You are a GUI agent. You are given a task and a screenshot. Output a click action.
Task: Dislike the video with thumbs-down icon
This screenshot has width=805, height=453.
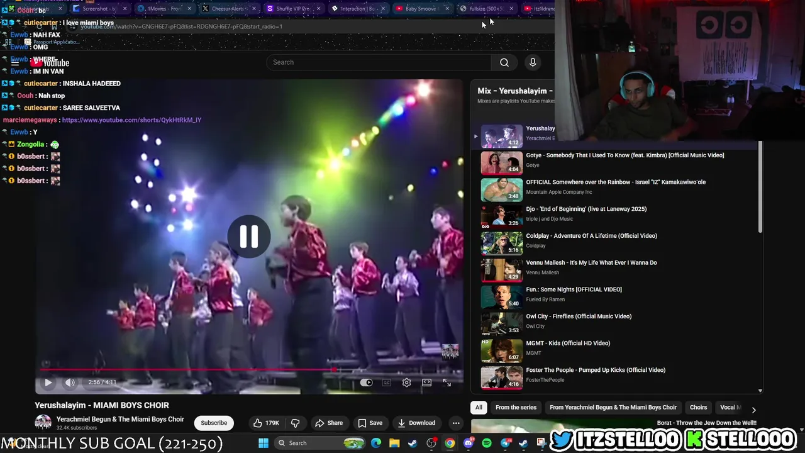tap(295, 423)
